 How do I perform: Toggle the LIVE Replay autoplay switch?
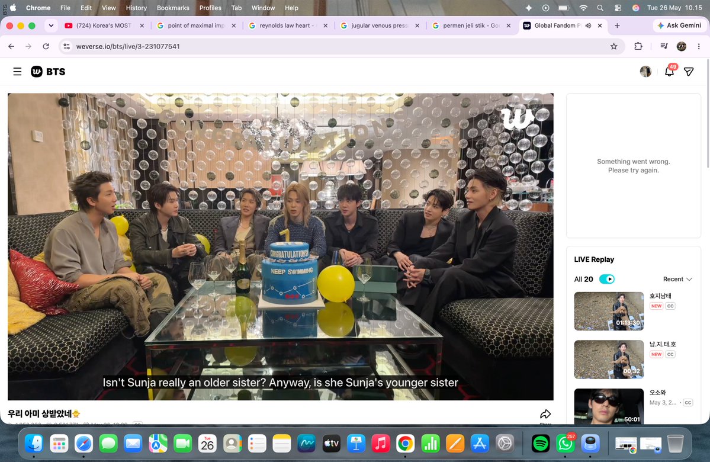pyautogui.click(x=607, y=279)
